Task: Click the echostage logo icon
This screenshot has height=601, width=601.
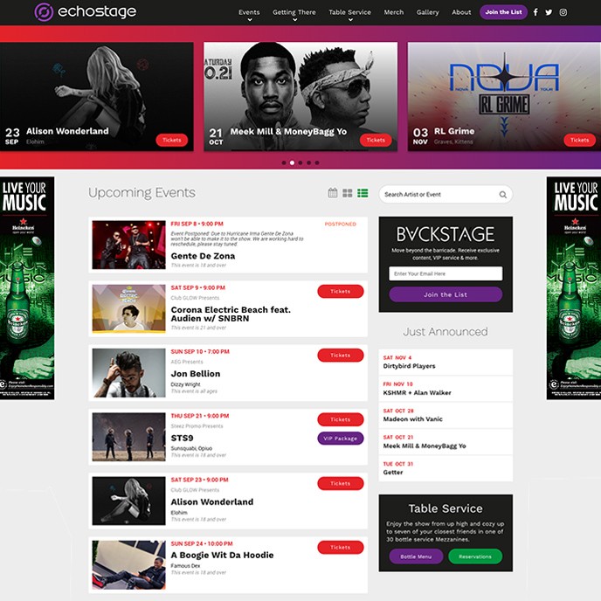Action: tap(44, 12)
